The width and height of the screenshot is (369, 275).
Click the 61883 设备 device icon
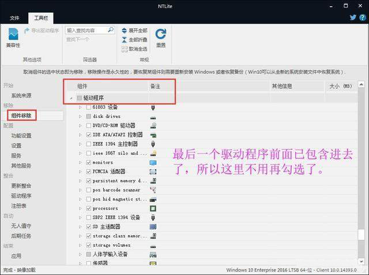pos(153,107)
